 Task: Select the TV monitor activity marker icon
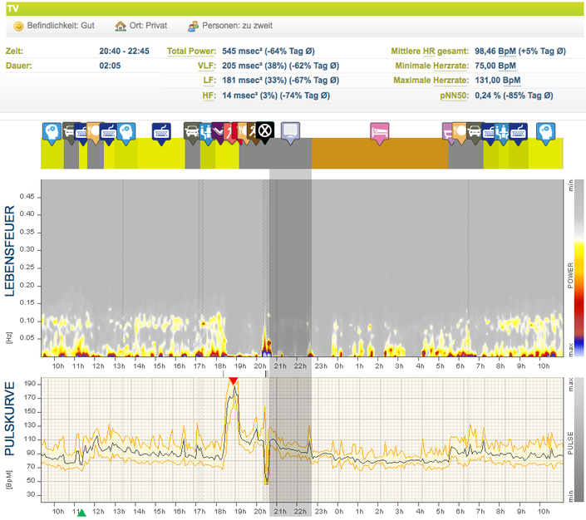289,130
